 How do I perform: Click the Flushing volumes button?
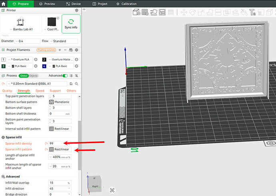(46, 50)
